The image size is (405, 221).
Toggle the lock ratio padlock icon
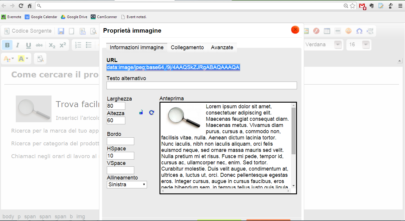[141, 112]
